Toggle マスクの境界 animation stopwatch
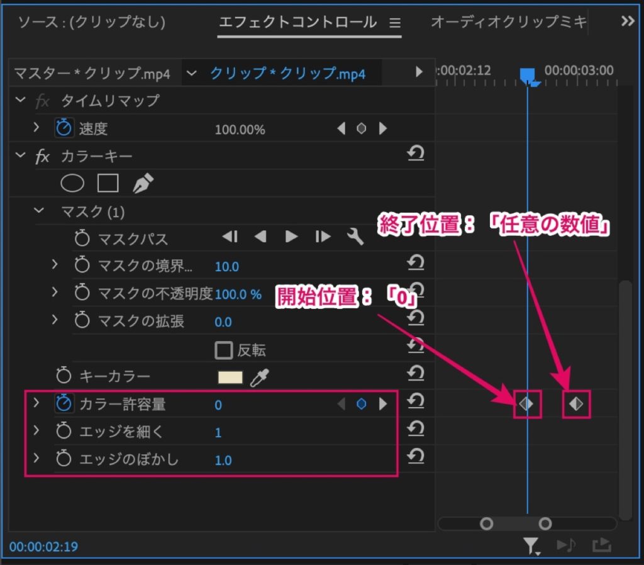 (x=82, y=265)
